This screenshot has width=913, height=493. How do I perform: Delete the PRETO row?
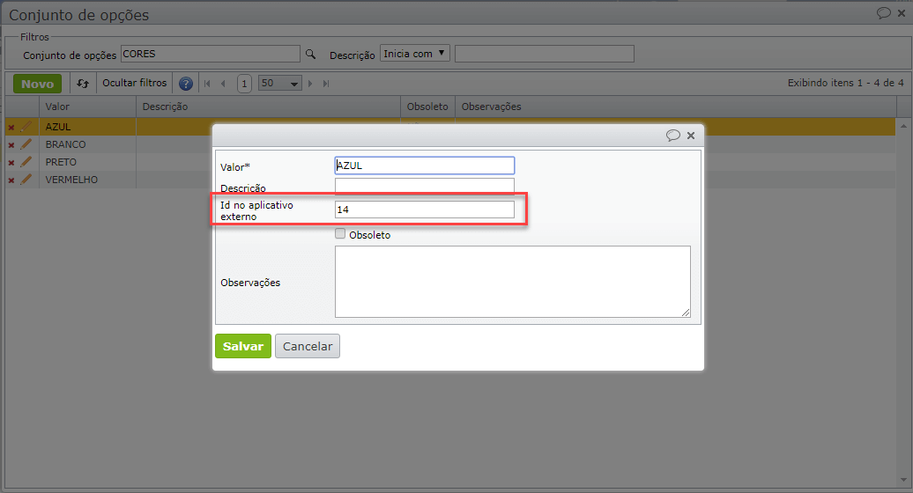tap(11, 163)
